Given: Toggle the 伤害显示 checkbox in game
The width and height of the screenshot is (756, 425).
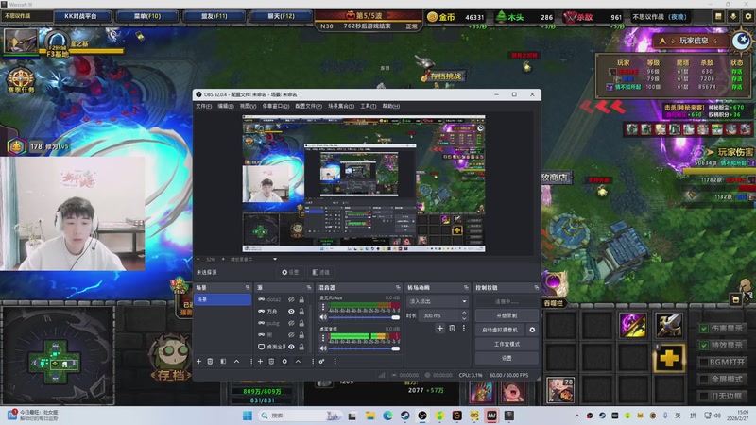Looking at the screenshot, I should [704, 329].
